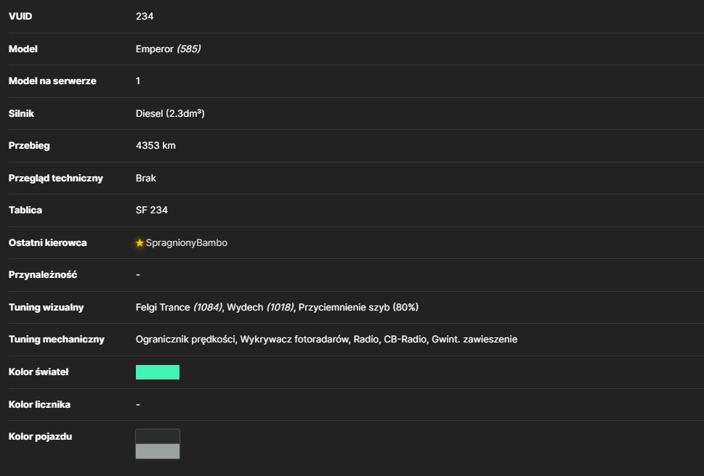Click the Tuning mechaniczny row label
Viewport: 704px width, 476px height.
(x=57, y=340)
